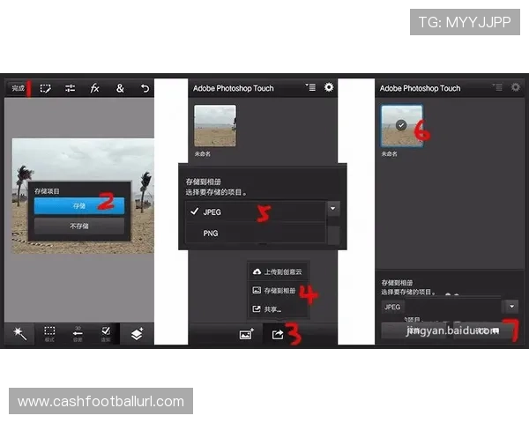Screen dimensions: 529x423
Task: Choose the PNG format option
Action: 256,233
